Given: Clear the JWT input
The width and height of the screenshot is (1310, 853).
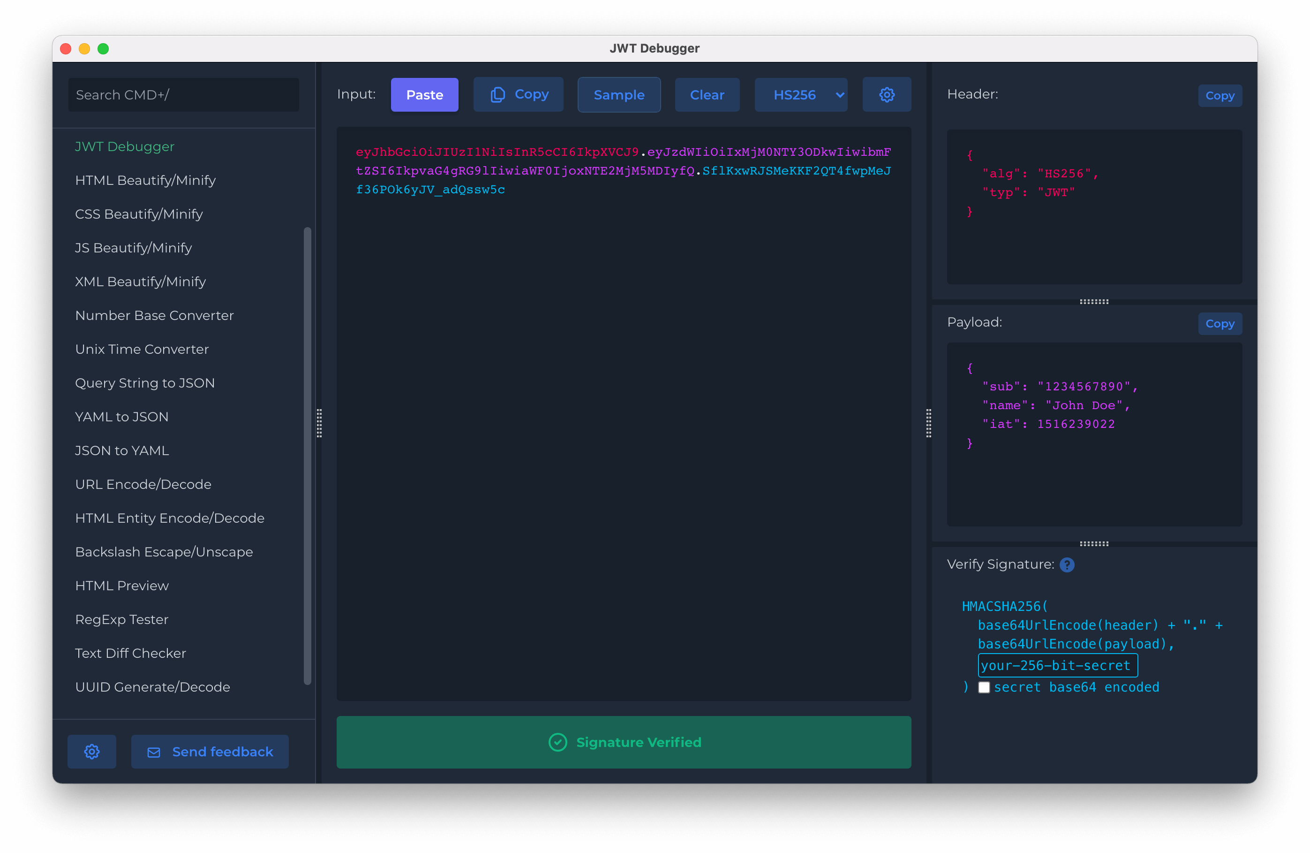Looking at the screenshot, I should 707,94.
